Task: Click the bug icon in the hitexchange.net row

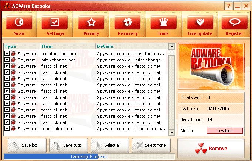Action: coord(13,60)
